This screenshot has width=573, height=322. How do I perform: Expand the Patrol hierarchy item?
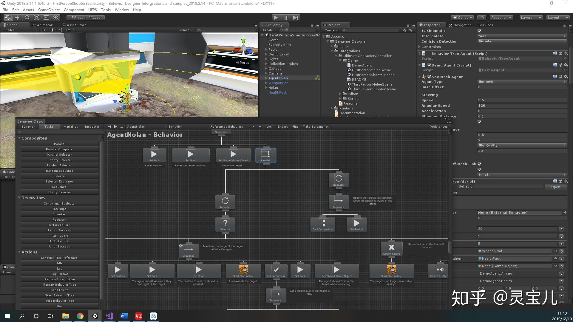[266, 49]
